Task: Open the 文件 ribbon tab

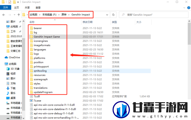Action: pos(5,8)
